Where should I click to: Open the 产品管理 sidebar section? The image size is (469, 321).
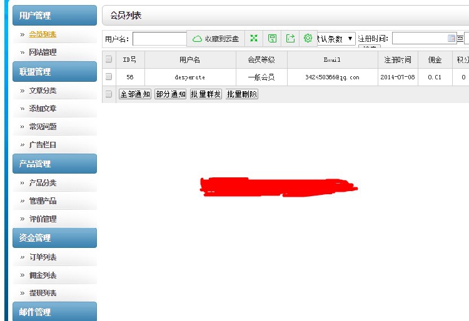pos(55,164)
